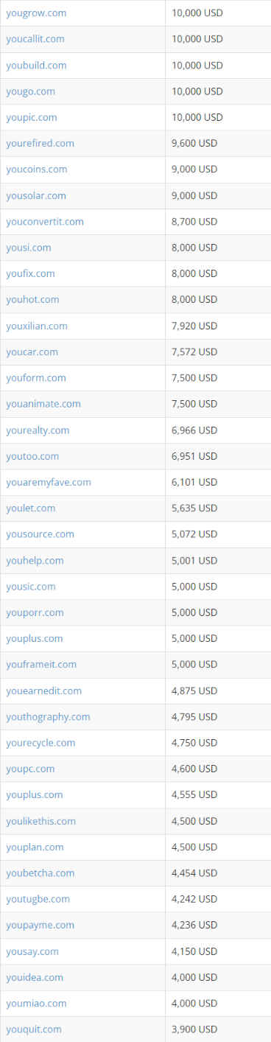Select the youxilian.com domain
Viewport: 271px width, 1042px height.
coord(37,326)
